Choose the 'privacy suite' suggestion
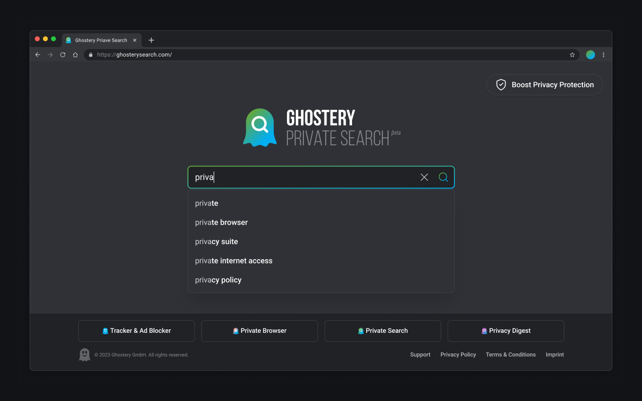 [321, 242]
